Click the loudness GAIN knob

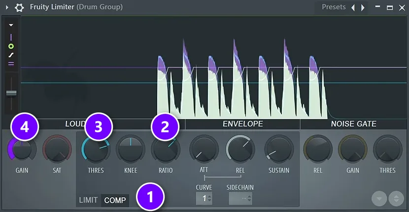coord(22,149)
